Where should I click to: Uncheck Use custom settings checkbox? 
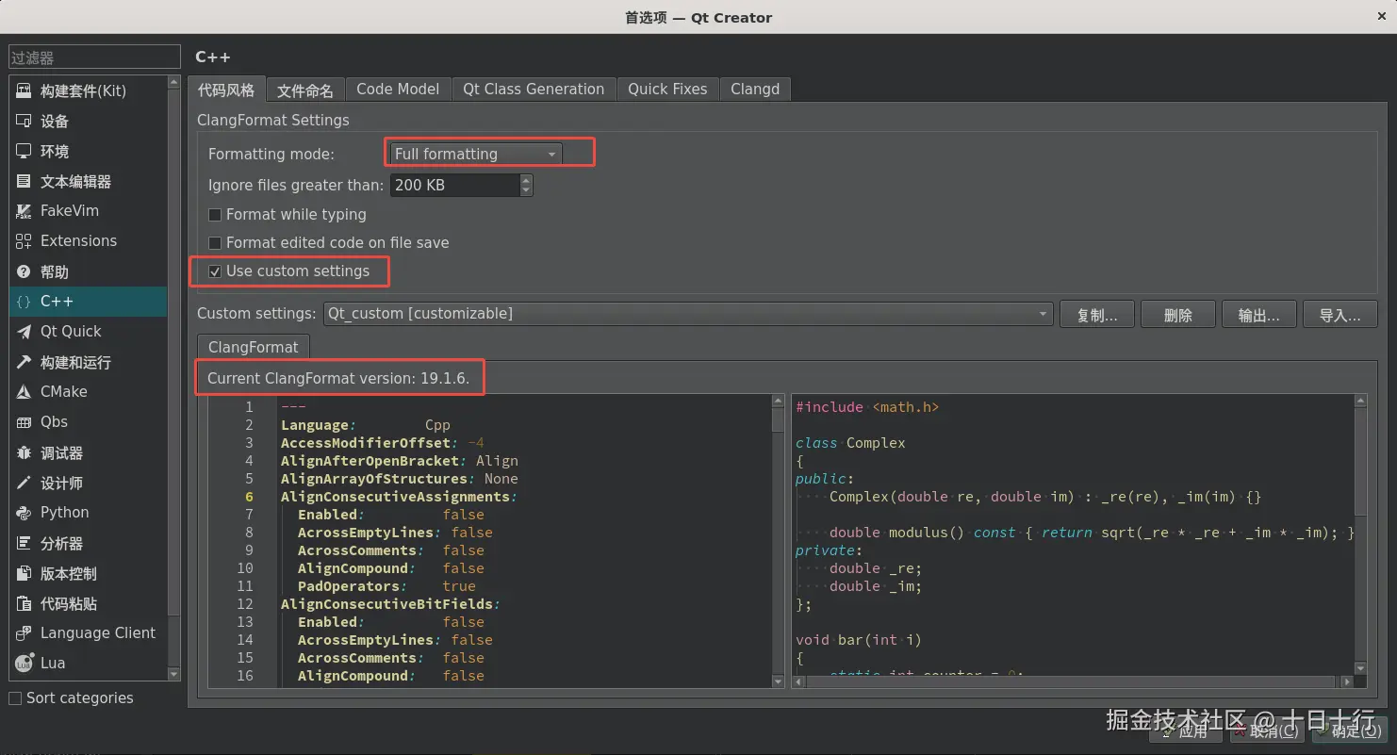(x=215, y=271)
